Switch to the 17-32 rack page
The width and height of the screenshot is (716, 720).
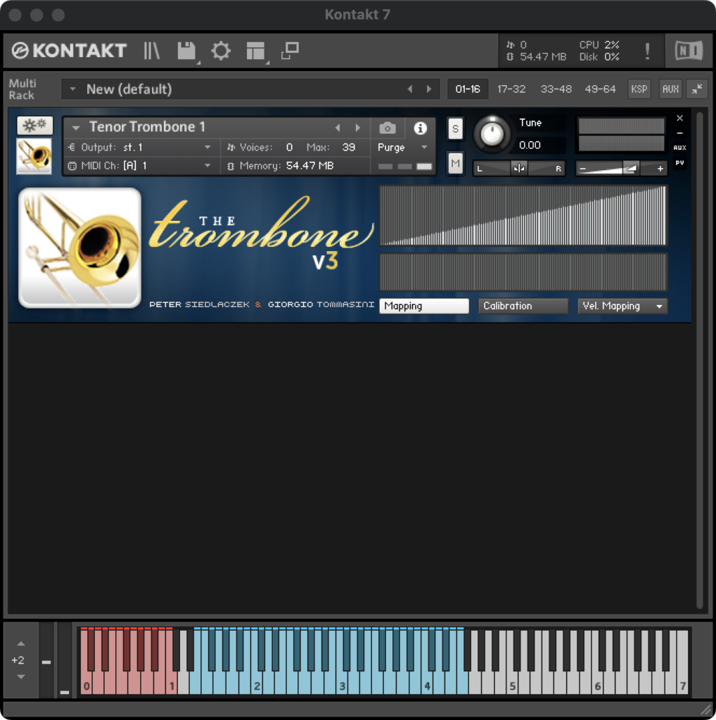511,89
